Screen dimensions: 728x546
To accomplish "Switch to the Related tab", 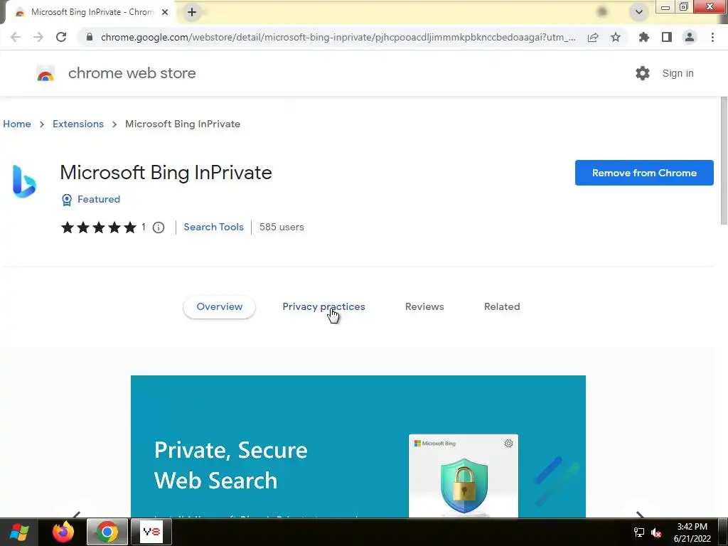I will click(x=502, y=307).
